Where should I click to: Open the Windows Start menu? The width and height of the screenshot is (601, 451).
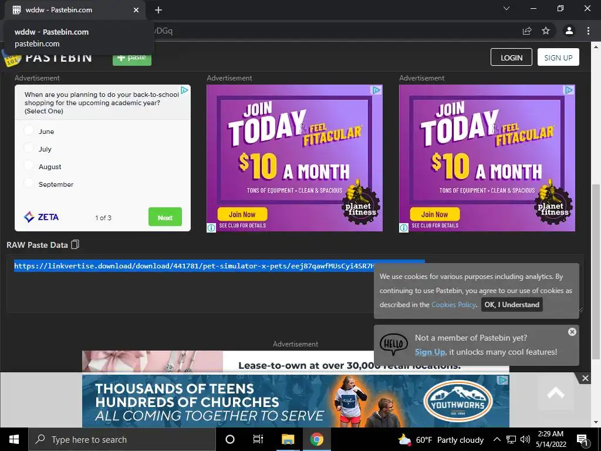pyautogui.click(x=14, y=439)
